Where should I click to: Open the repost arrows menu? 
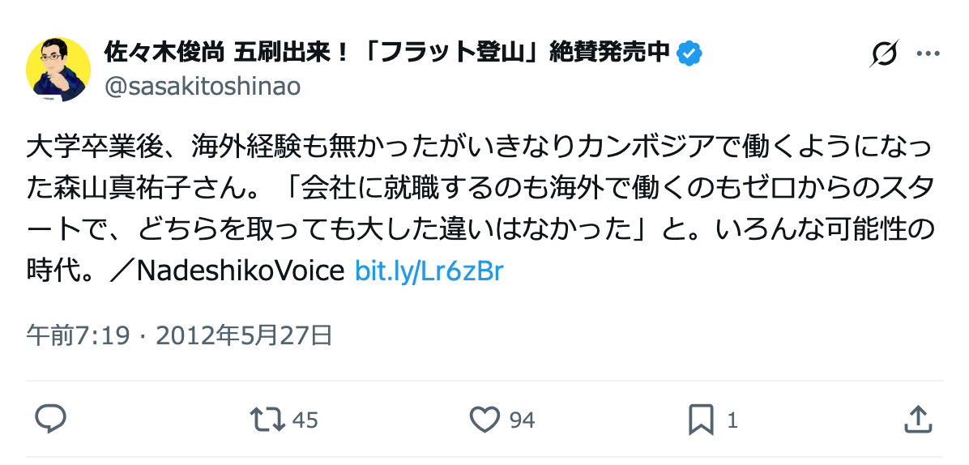[x=267, y=420]
